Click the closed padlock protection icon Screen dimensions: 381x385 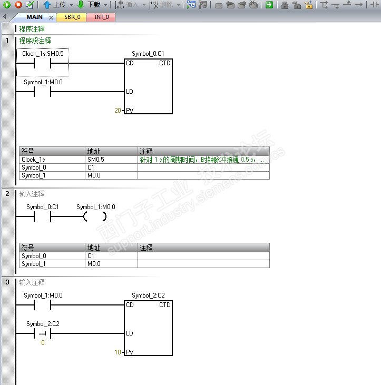[x=285, y=5]
